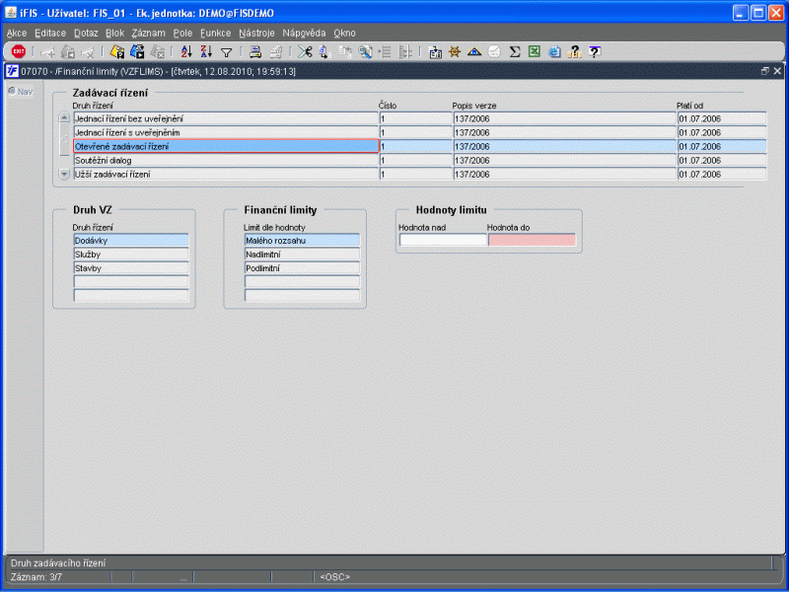Click the question mark with people icon

(x=574, y=51)
